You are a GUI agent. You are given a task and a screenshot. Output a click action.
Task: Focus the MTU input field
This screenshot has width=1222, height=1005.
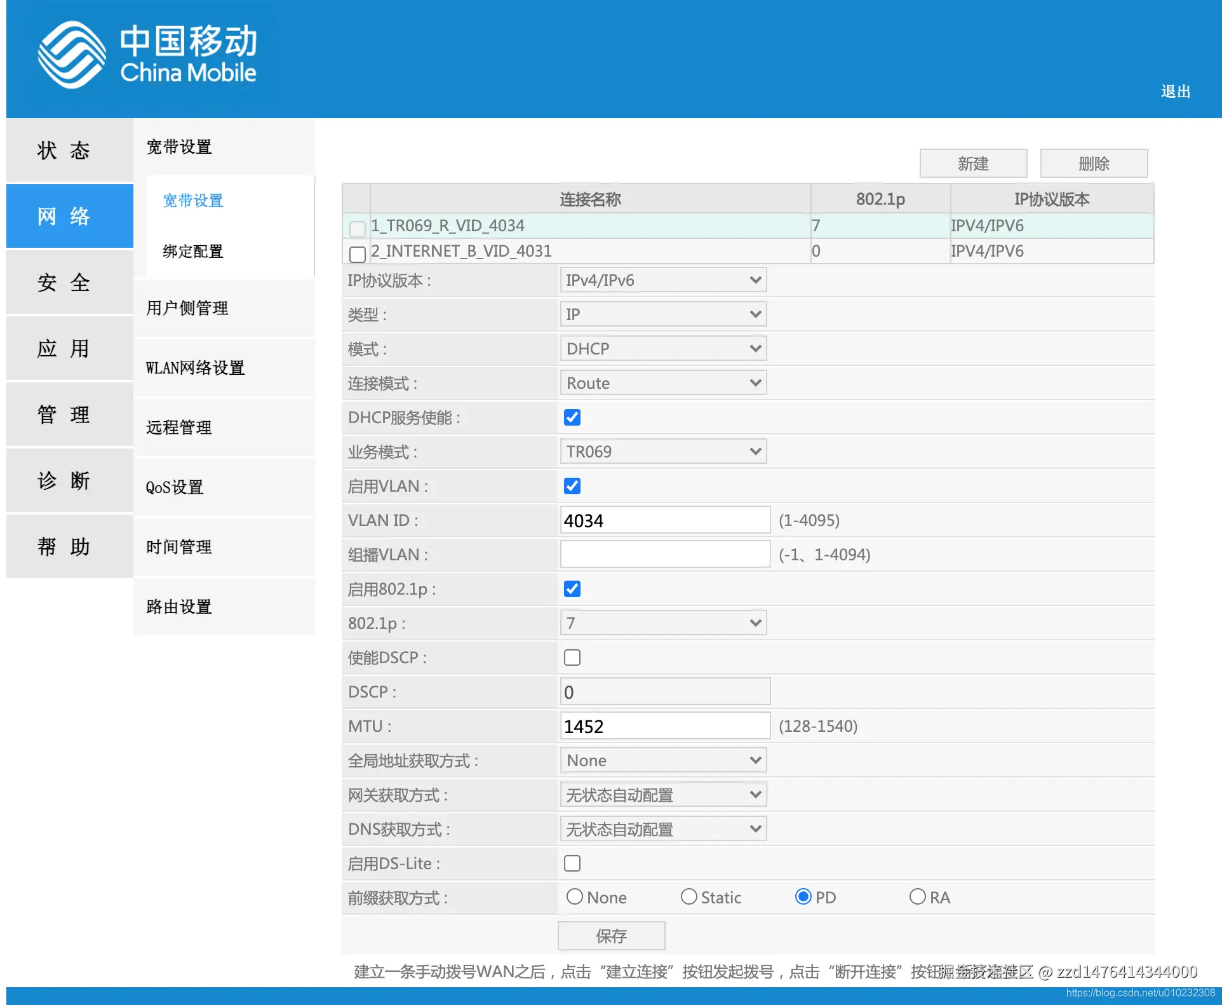pyautogui.click(x=664, y=726)
